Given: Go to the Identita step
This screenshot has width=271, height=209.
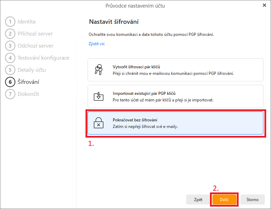Looking at the screenshot, I should point(27,22).
